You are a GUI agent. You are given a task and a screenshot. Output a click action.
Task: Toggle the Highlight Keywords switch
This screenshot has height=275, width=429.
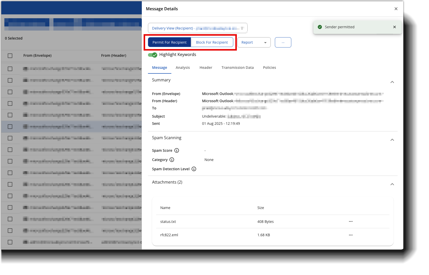point(153,55)
